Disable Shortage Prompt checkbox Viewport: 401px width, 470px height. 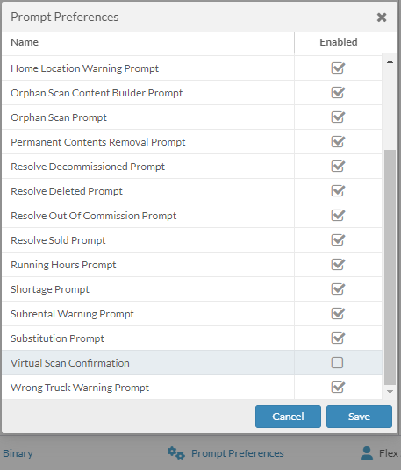pyautogui.click(x=338, y=289)
